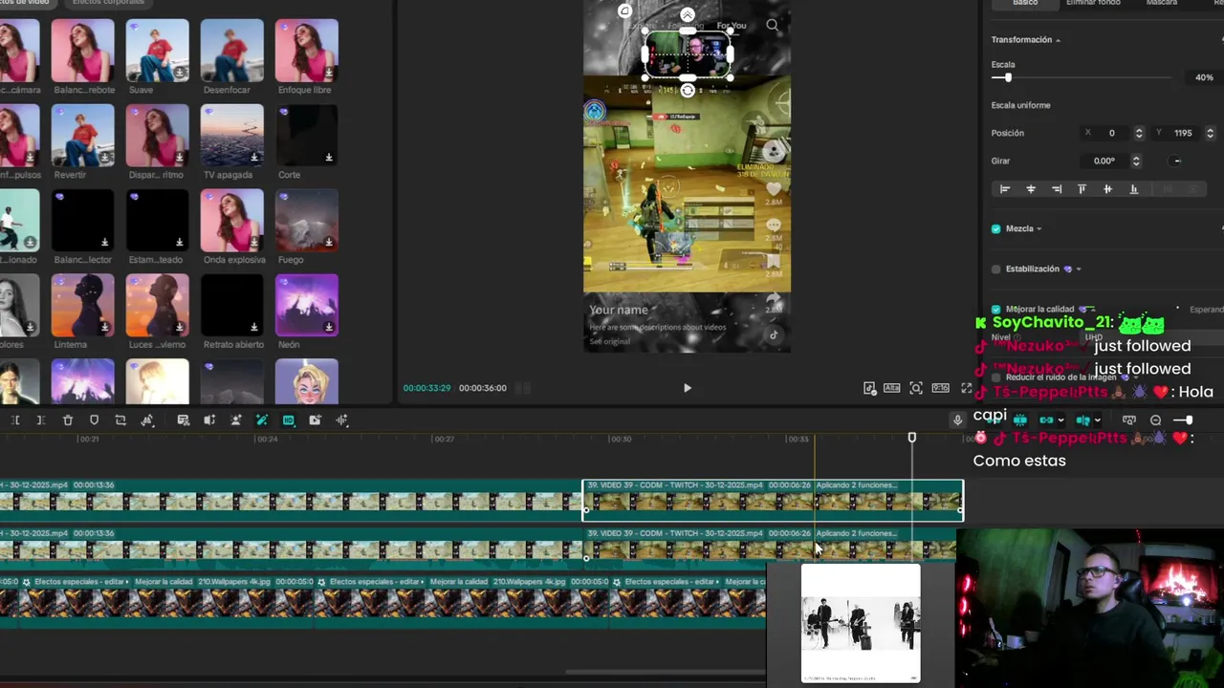1224x688 pixels.
Task: Select the Suave effect thumbnail
Action: [157, 51]
